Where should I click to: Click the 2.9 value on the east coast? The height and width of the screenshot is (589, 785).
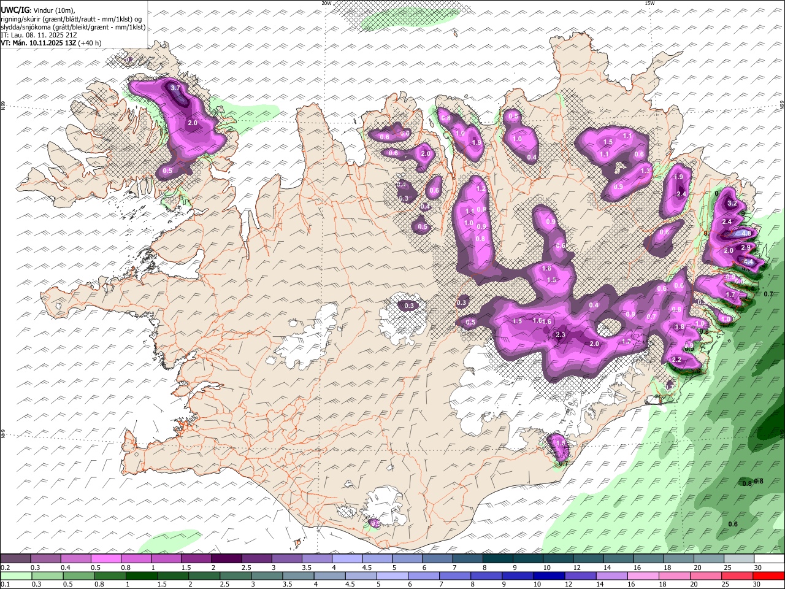click(x=746, y=247)
